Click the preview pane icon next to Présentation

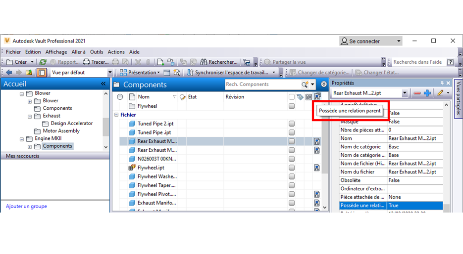point(167,73)
